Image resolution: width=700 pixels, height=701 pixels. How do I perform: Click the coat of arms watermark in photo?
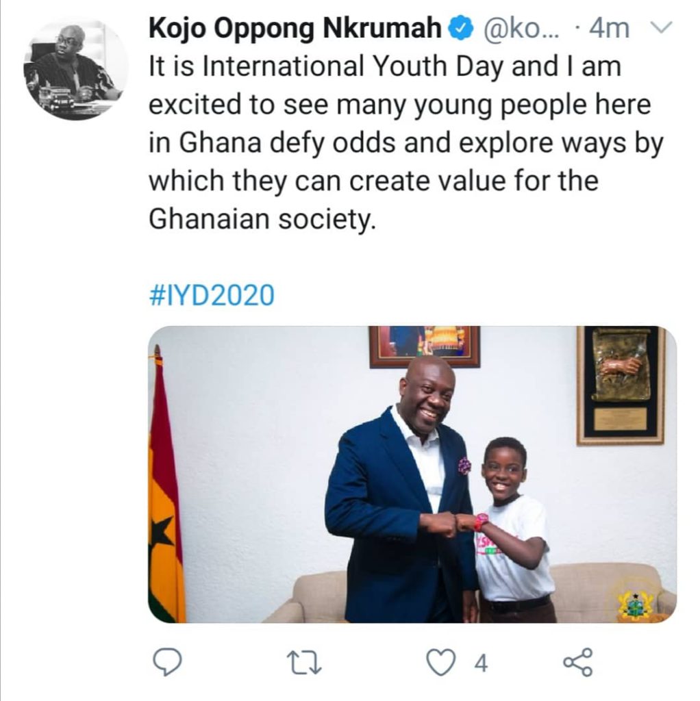click(x=636, y=601)
